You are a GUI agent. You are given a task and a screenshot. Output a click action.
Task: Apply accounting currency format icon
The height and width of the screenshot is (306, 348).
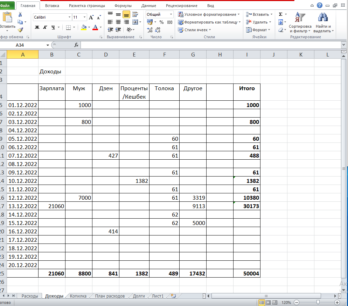[150, 22]
